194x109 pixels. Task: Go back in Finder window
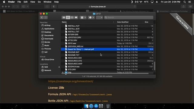coord(42,18)
